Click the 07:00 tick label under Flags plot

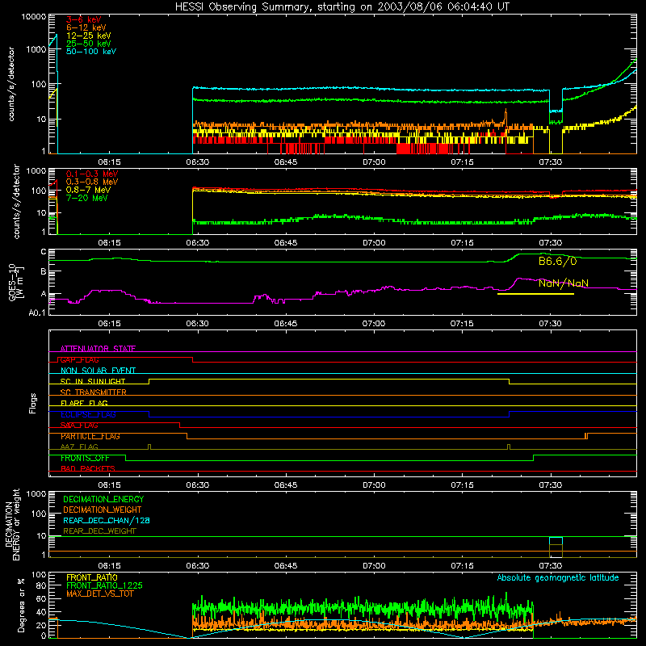coord(374,485)
